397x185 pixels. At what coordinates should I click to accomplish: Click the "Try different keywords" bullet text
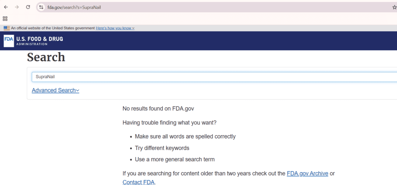tap(162, 148)
